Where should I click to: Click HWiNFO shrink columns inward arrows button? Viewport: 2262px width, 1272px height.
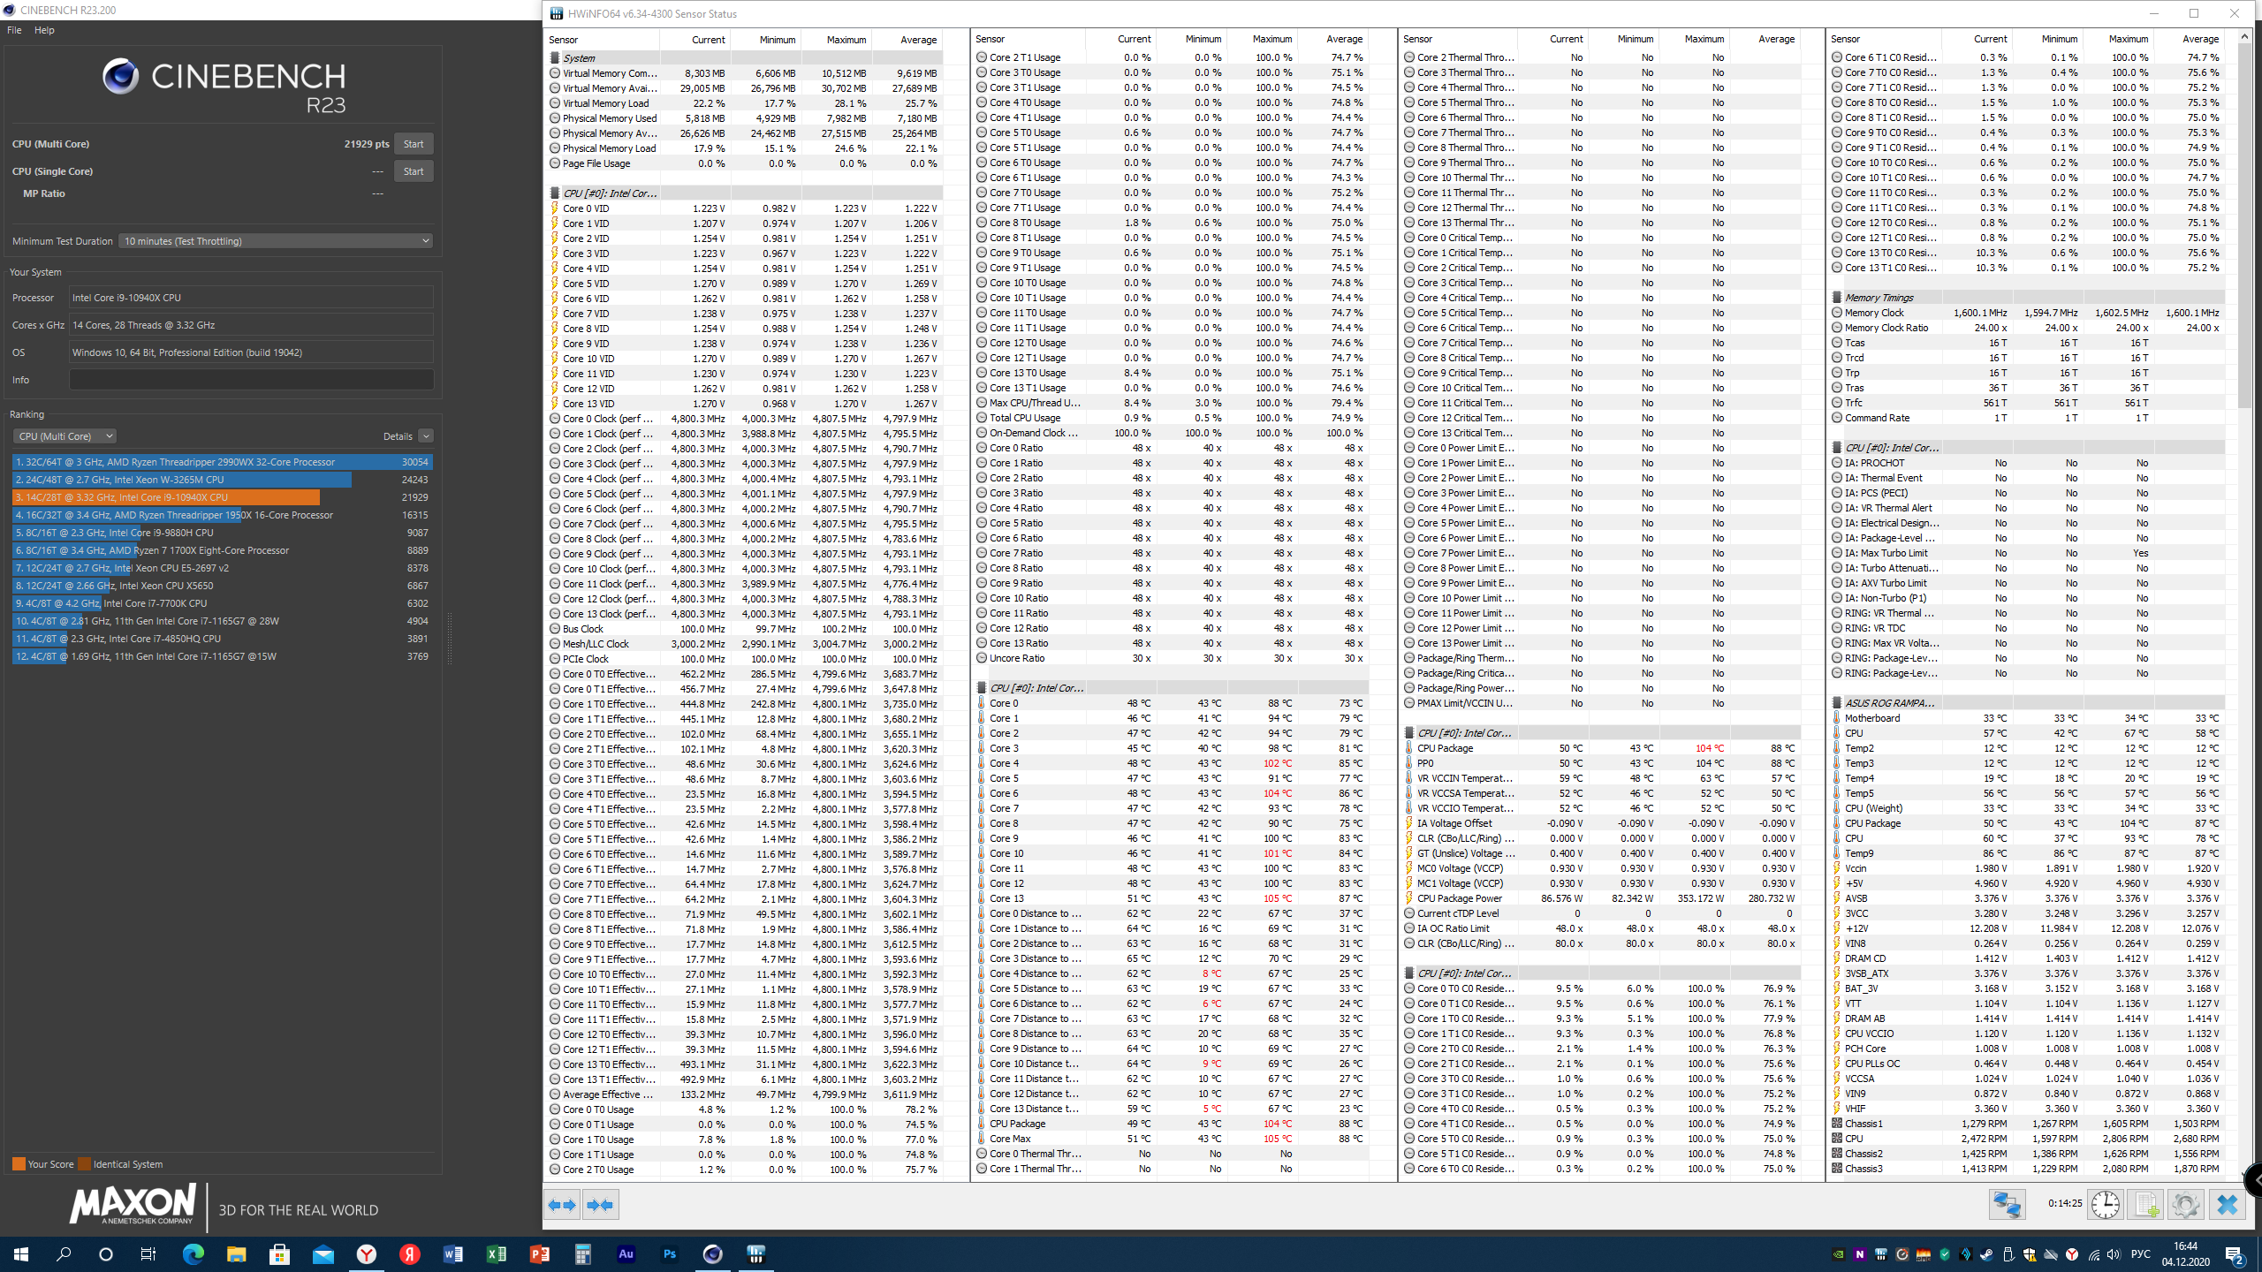pyautogui.click(x=601, y=1205)
